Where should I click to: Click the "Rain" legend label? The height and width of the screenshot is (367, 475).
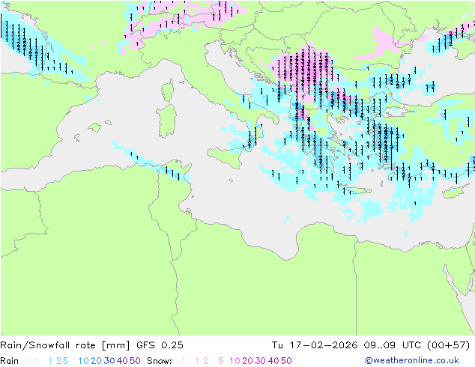coord(10,361)
